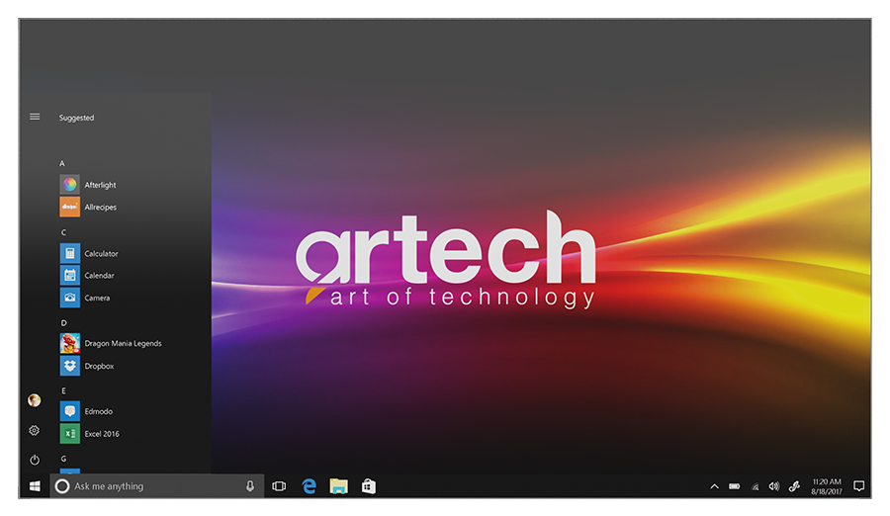Click the Windows Start button
This screenshot has width=890, height=516.
click(x=35, y=486)
